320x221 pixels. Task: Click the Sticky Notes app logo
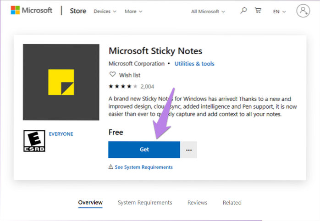pyautogui.click(x=61, y=82)
